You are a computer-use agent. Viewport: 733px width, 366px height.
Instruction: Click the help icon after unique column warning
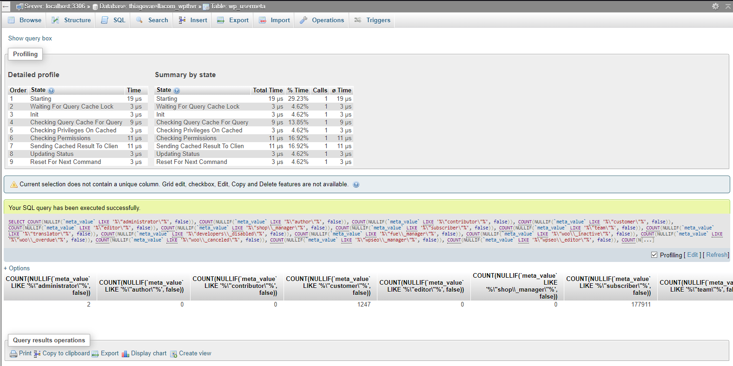point(356,184)
